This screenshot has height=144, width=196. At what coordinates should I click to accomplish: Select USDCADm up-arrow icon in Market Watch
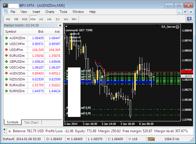click(6, 67)
